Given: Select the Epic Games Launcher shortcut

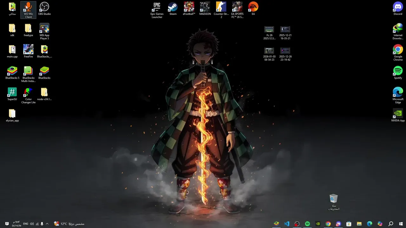Looking at the screenshot, I should [x=157, y=10].
